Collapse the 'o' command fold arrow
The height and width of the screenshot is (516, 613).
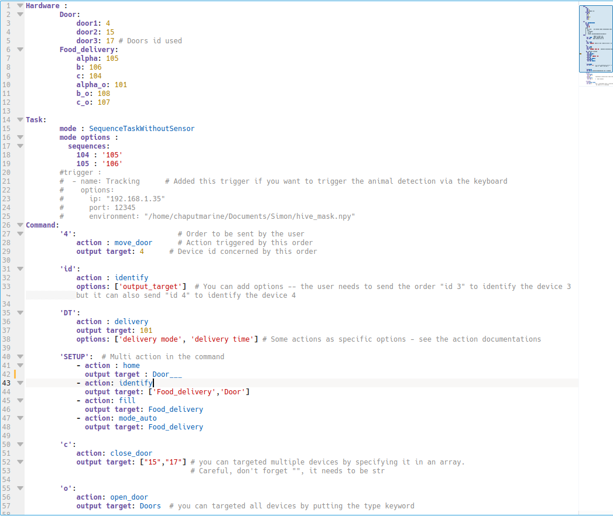pyautogui.click(x=20, y=489)
